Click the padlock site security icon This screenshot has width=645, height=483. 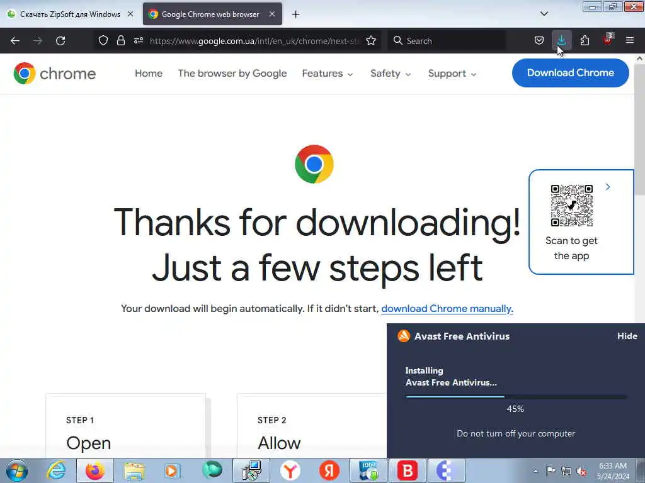click(x=120, y=40)
